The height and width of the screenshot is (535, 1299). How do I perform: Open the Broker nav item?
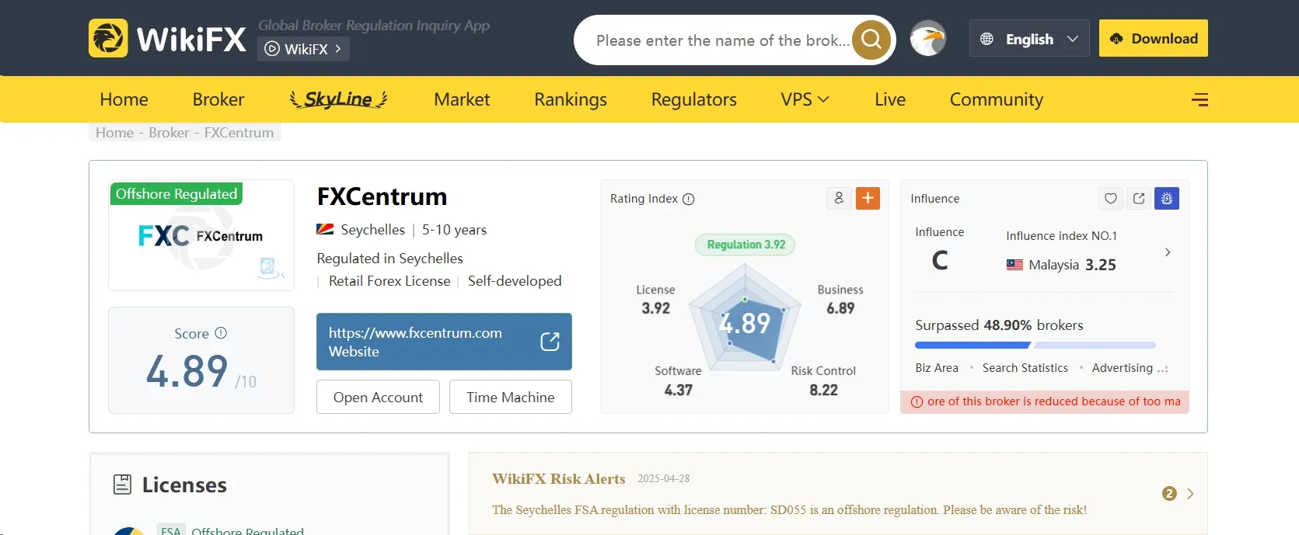[x=218, y=99]
